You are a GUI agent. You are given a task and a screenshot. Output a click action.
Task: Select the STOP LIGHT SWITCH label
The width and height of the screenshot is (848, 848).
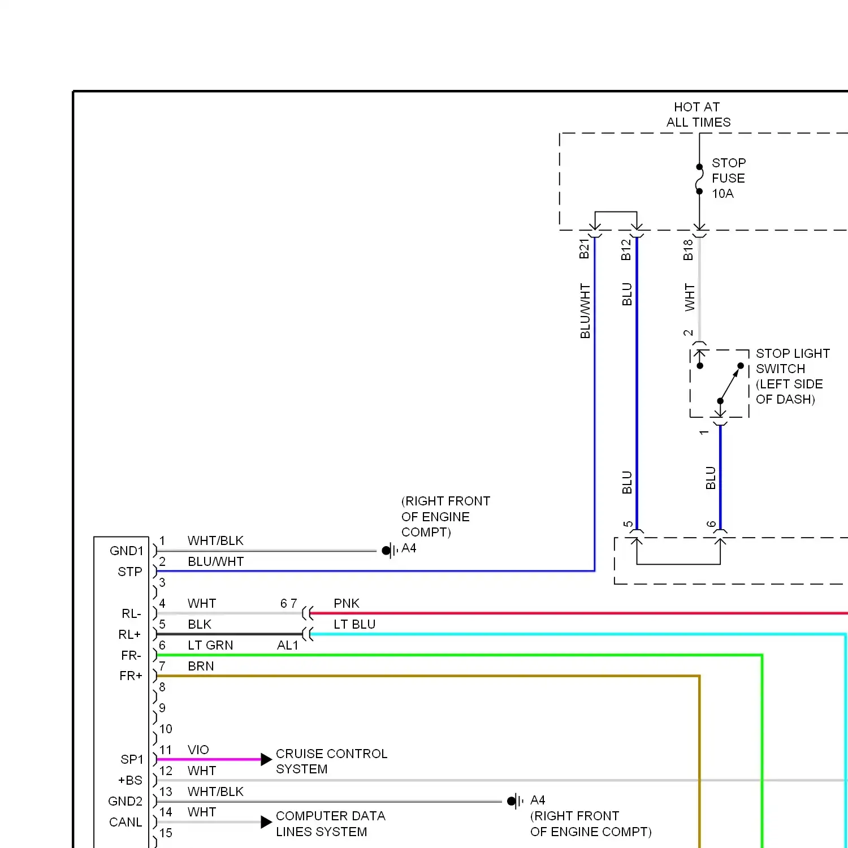[x=793, y=377]
